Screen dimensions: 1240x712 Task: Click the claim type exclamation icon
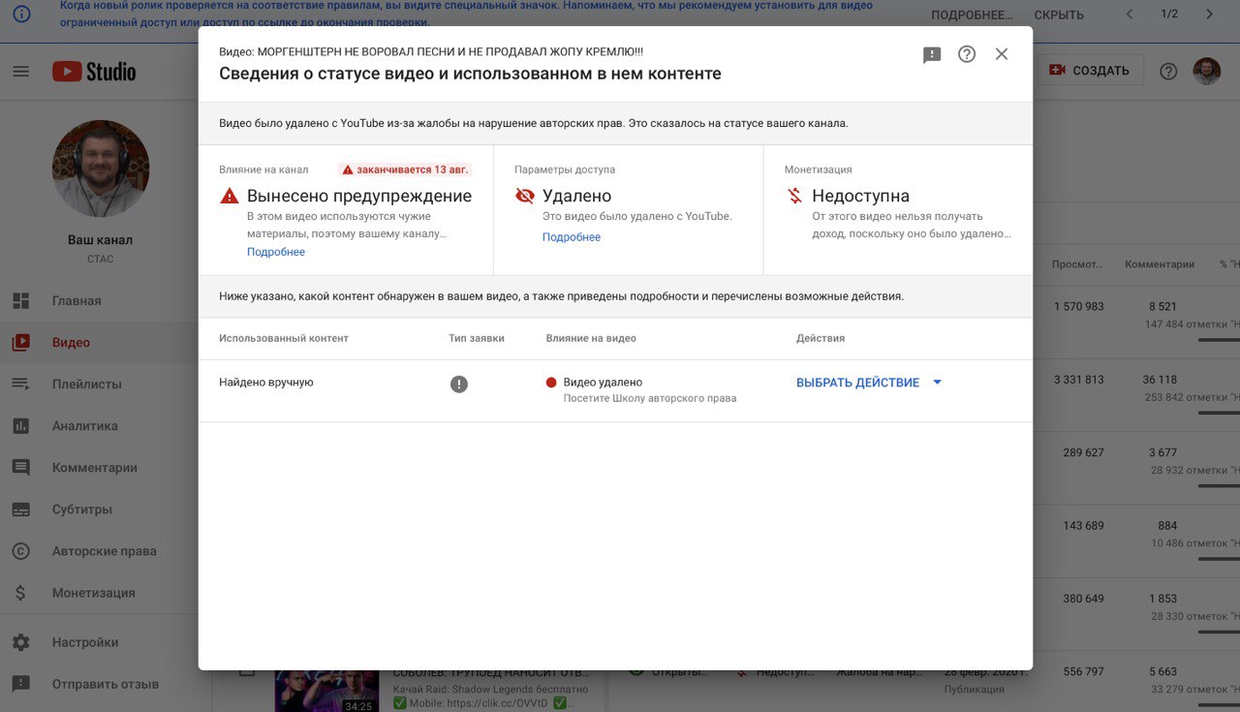[459, 384]
